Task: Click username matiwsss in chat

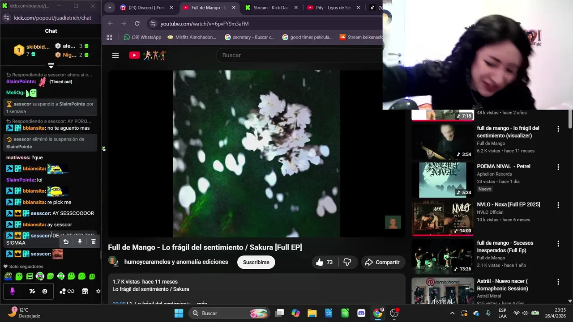Action: (18, 157)
